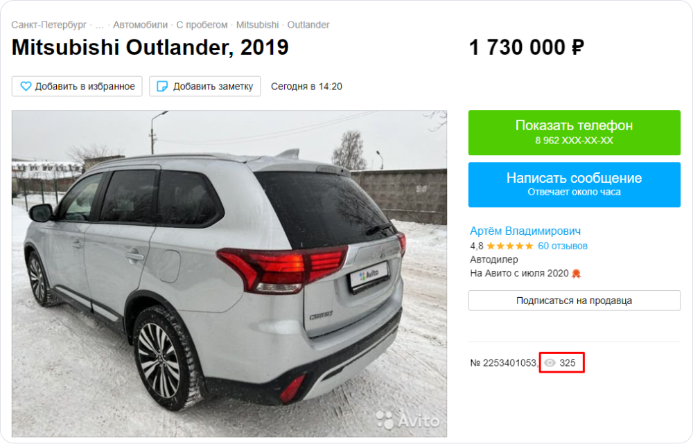Click the eye views counter icon

(550, 363)
